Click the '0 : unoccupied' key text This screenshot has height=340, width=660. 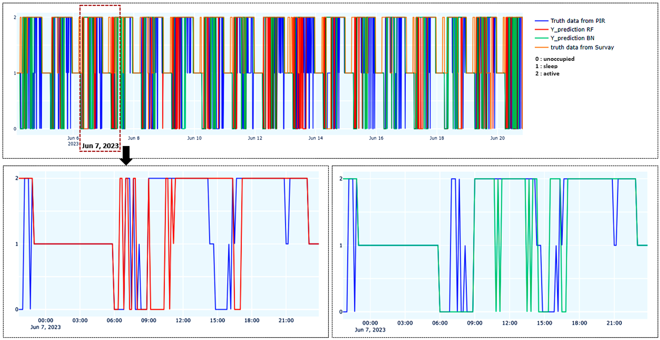(x=554, y=59)
